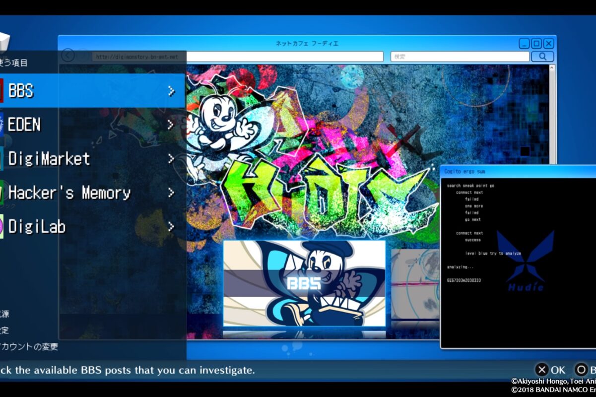Choose DigiMarket from the menu
Viewport: 596px width, 397px height.
pyautogui.click(x=93, y=158)
